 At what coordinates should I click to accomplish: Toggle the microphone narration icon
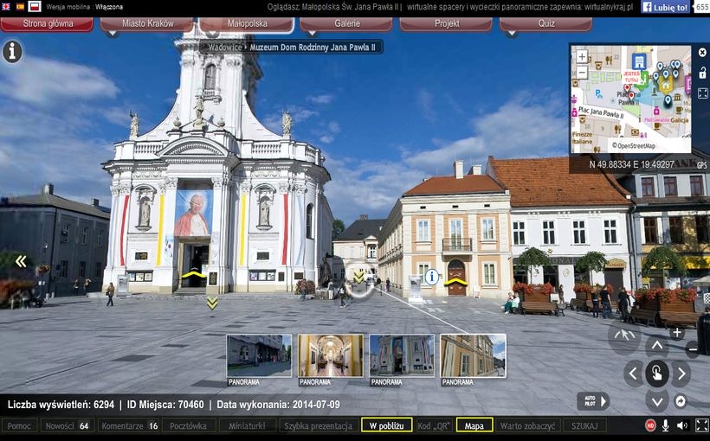tap(666, 425)
